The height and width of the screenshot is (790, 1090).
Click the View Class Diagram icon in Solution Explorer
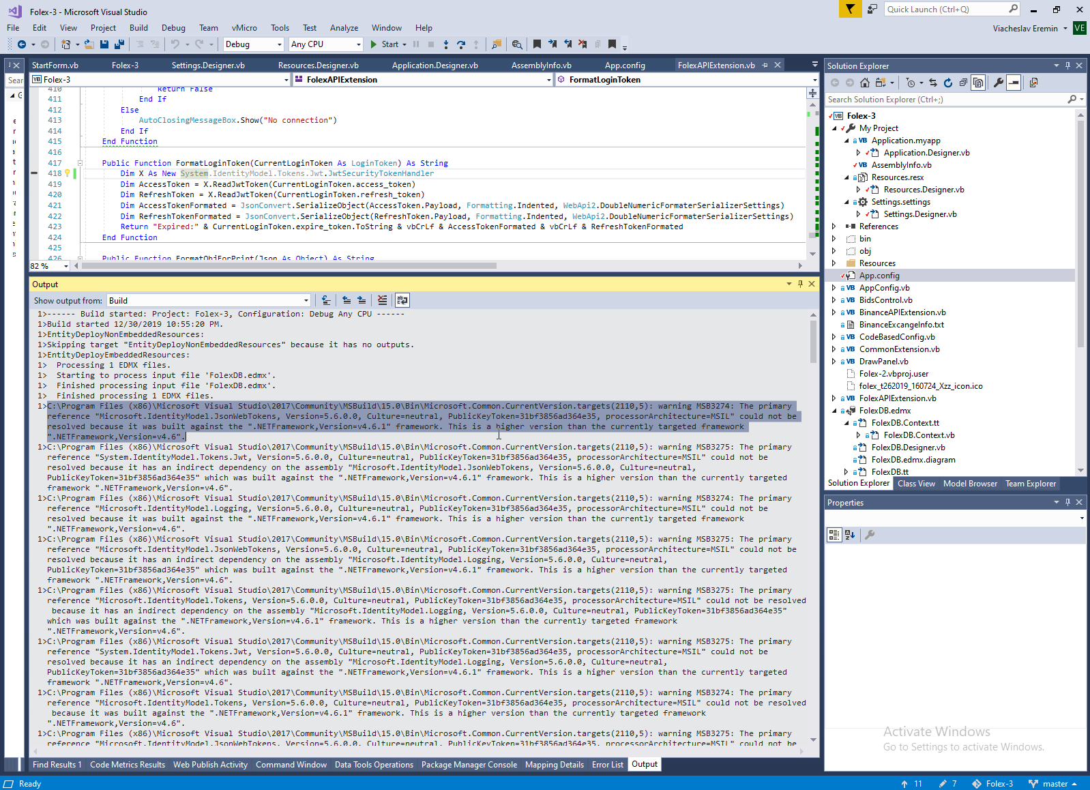click(1034, 83)
